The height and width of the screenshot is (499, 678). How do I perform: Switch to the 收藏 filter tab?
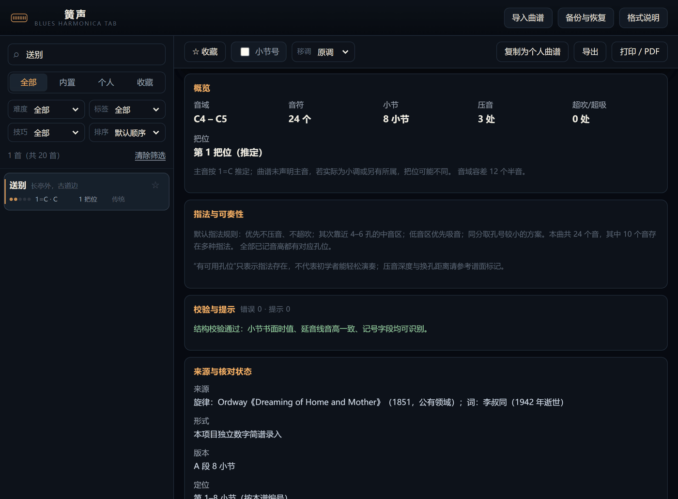coord(145,82)
